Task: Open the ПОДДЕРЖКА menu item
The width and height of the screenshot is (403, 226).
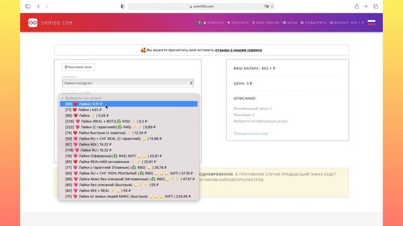Action: (x=314, y=23)
